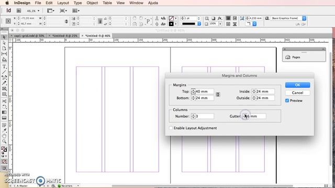335x188 pixels.
Task: Step the Inside margin value
Action: (x=254, y=91)
